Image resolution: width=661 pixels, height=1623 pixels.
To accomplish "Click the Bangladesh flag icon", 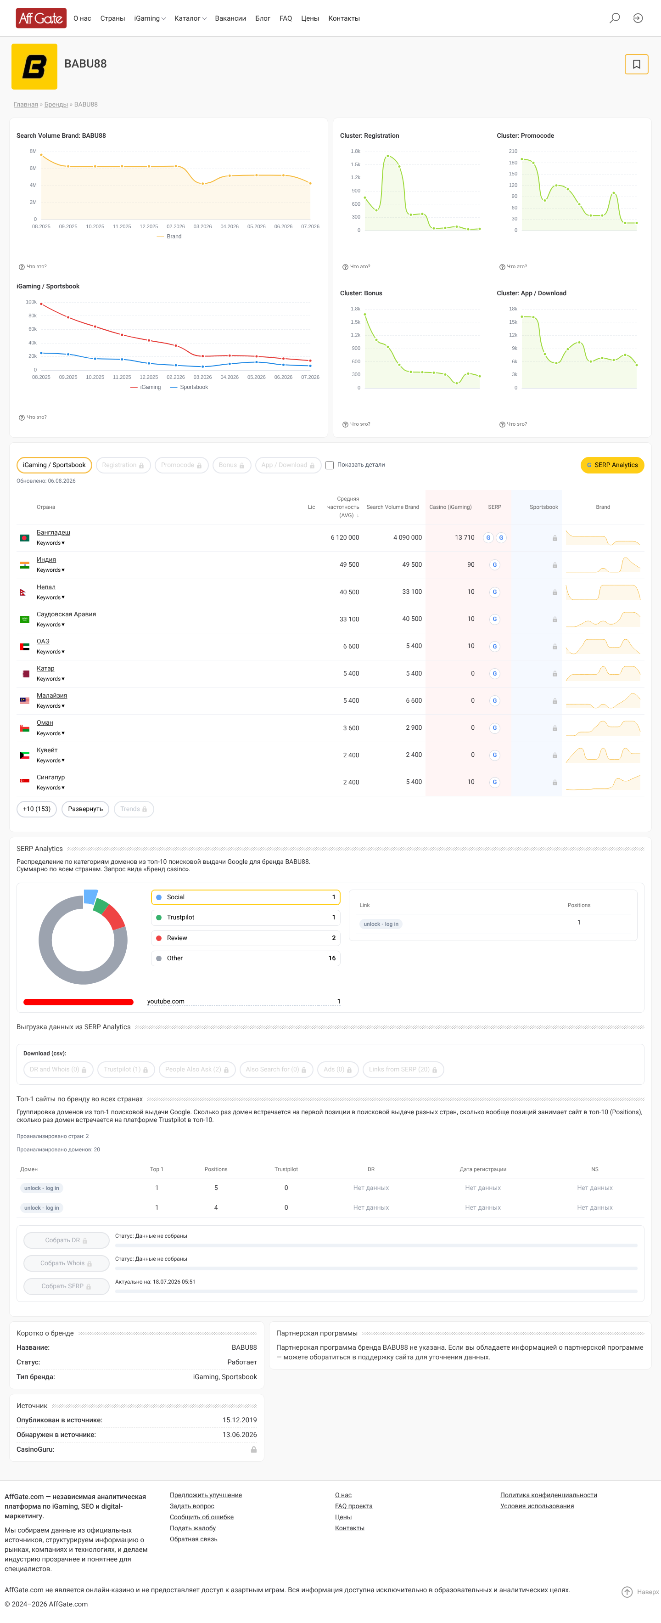I will point(24,538).
